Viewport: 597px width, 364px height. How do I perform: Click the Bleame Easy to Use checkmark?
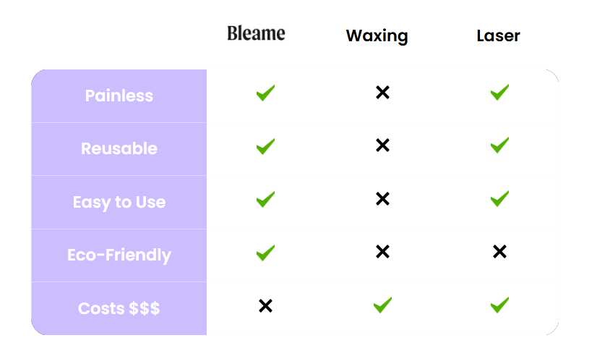point(265,199)
